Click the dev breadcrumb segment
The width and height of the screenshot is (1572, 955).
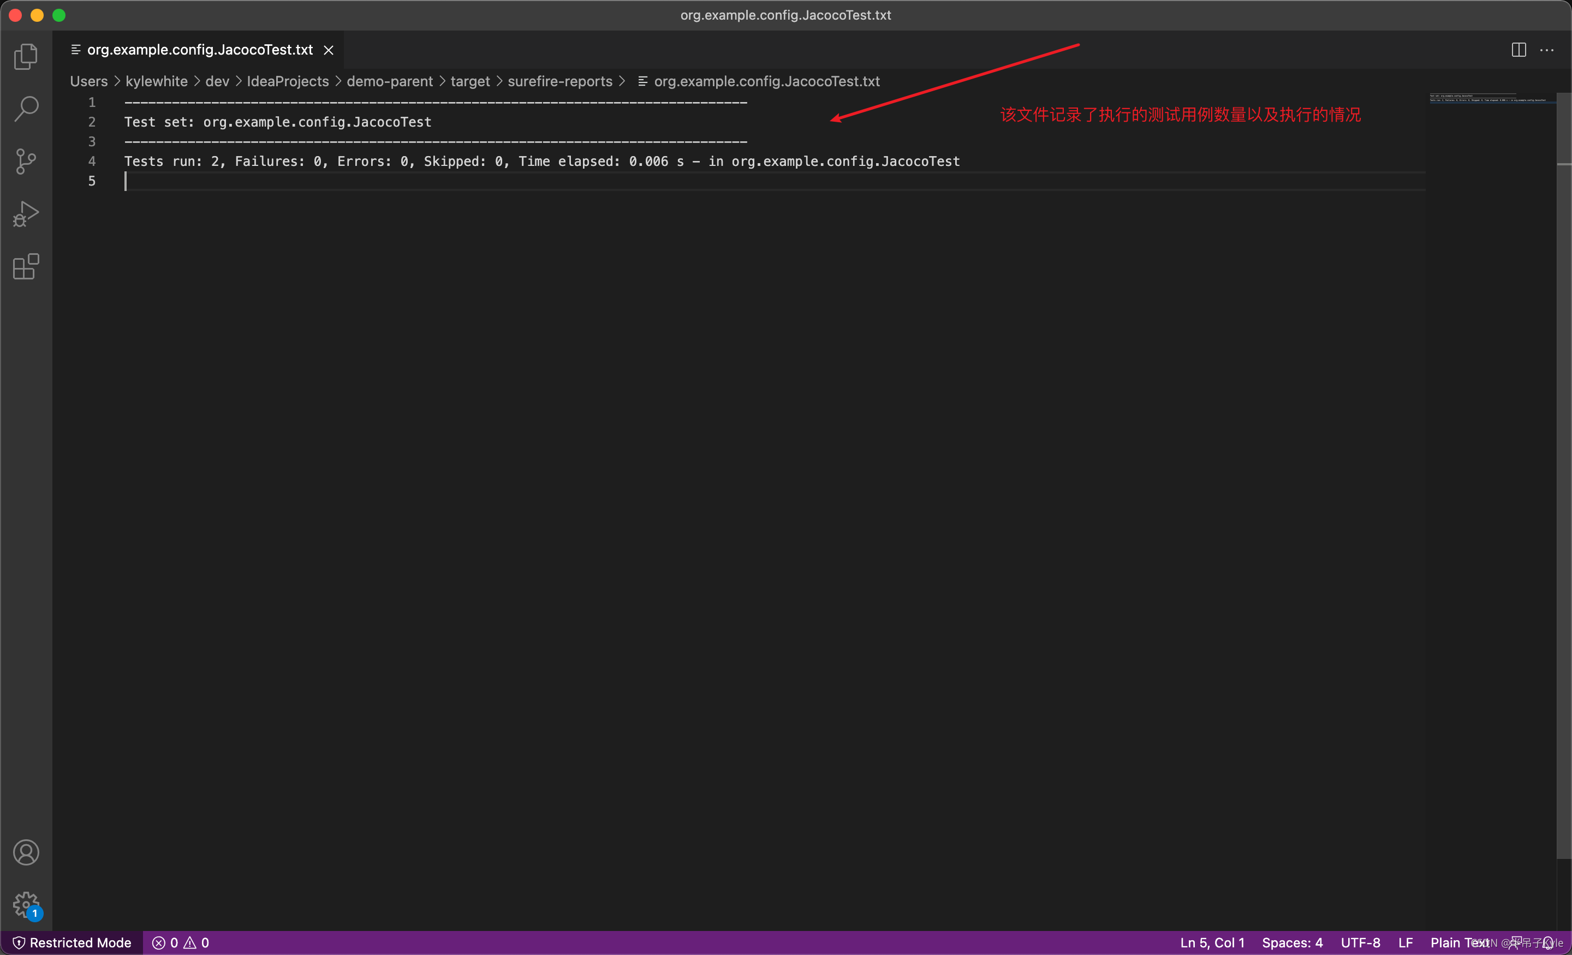point(217,81)
